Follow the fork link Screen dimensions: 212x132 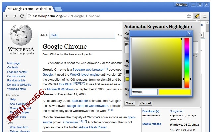[61, 84]
